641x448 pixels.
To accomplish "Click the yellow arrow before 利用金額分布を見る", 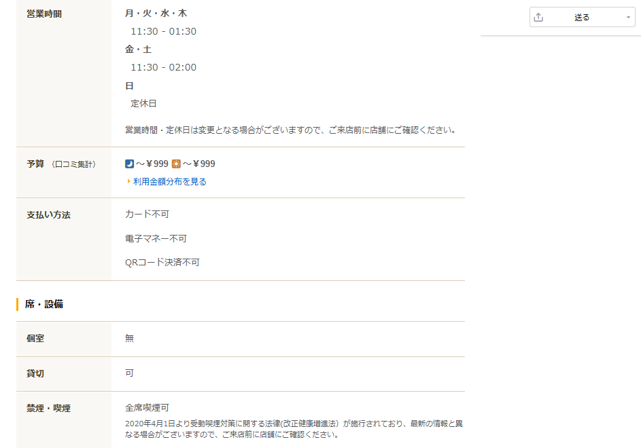I will coord(128,182).
